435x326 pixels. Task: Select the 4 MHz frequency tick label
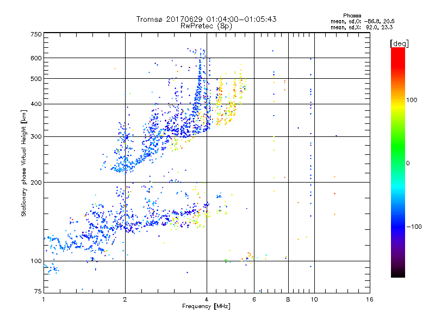tap(207, 299)
